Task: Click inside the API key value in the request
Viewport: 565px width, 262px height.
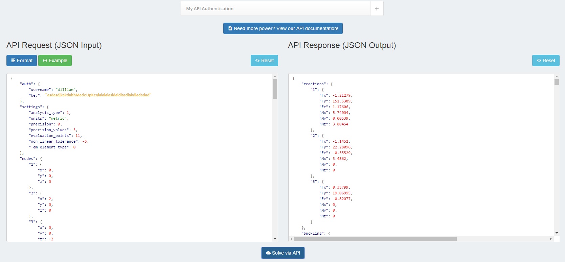Action: (98, 95)
